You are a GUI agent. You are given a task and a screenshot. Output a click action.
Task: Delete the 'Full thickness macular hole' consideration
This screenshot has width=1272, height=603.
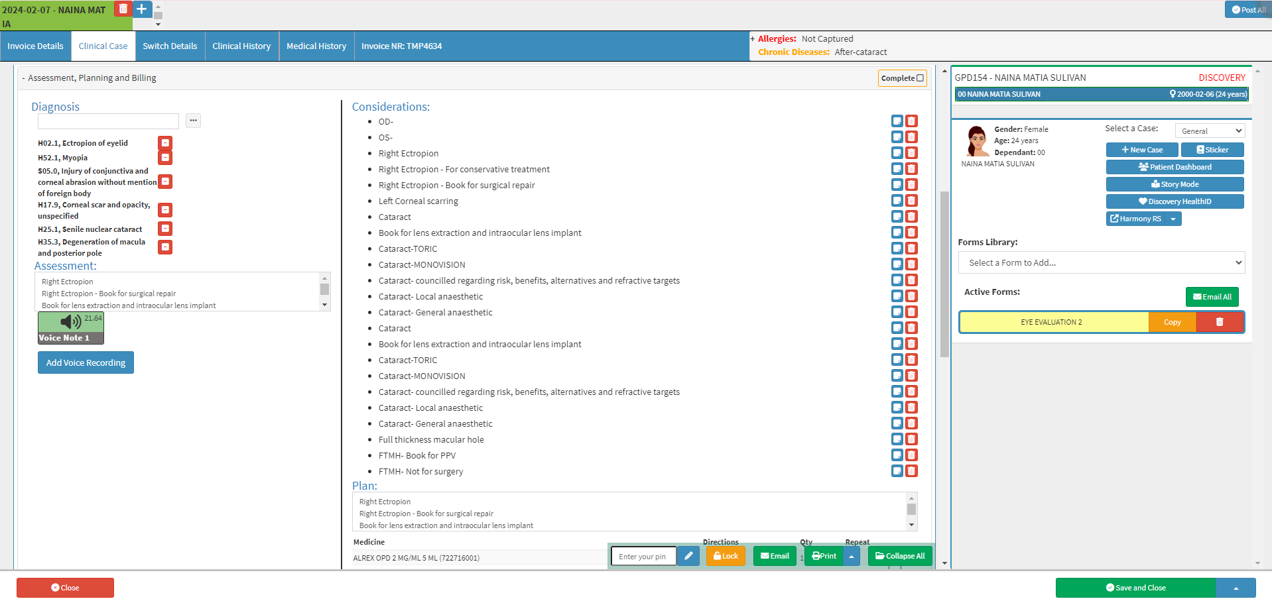(x=912, y=439)
